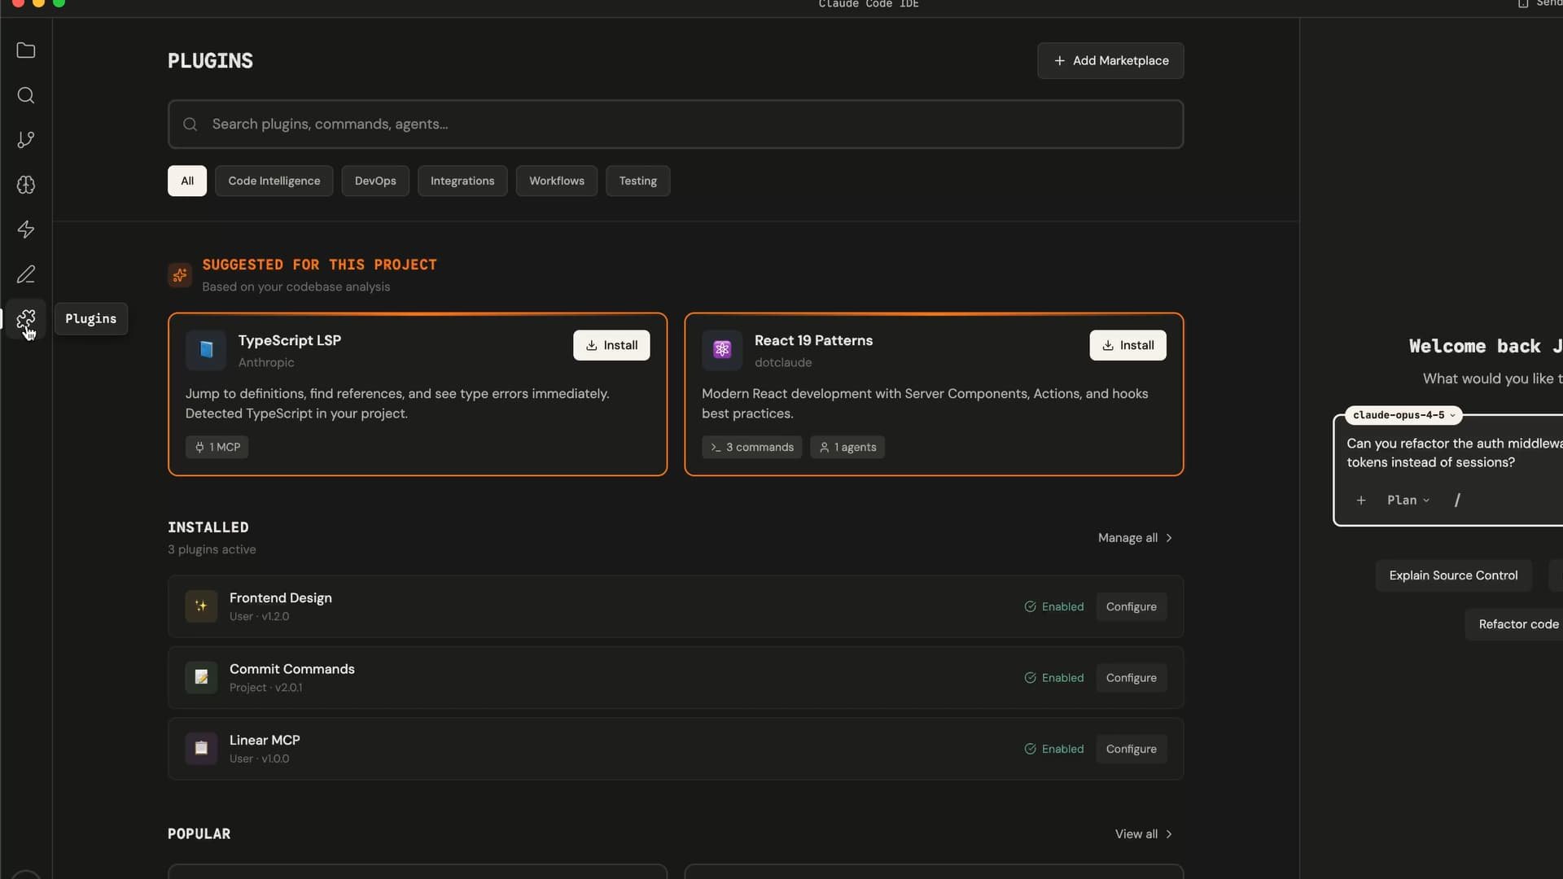Select the Code Intelligence filter tab
The height and width of the screenshot is (879, 1563).
(x=274, y=181)
